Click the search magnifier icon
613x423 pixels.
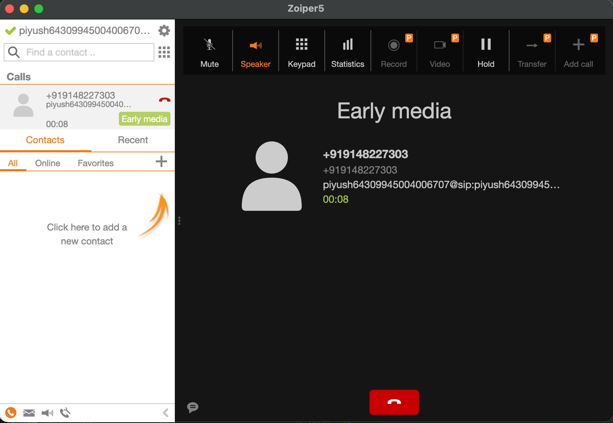coord(14,52)
